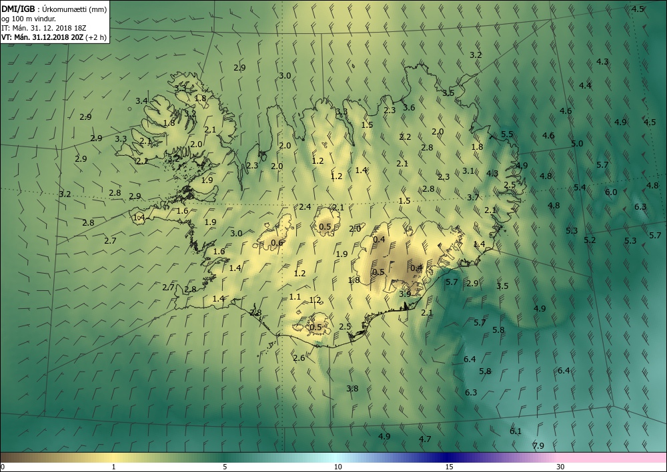Screen dimensions: 667x472
Task: Select the '5' label on the color scale
Action: tap(225, 467)
